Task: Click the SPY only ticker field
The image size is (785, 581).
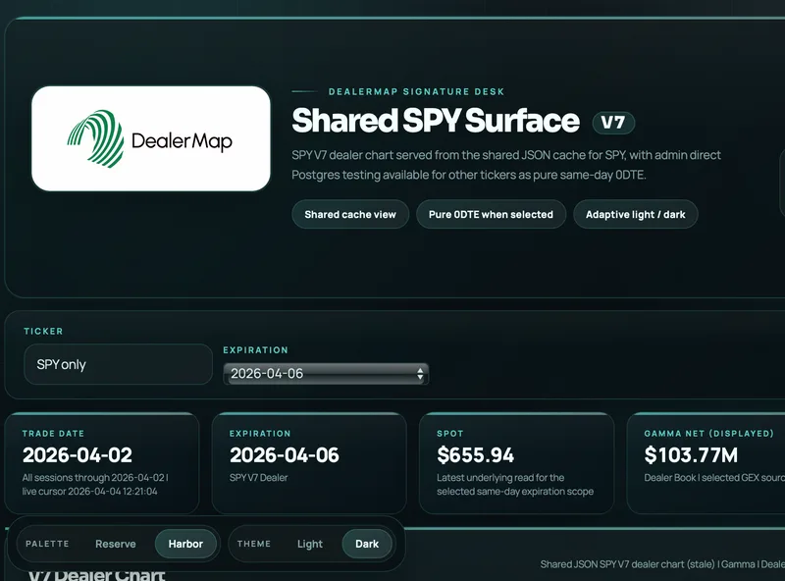Action: 118,364
